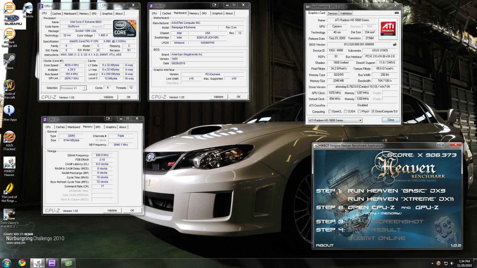Image resolution: width=477 pixels, height=268 pixels.
Task: Click the GPU Clock value 1070 MHz
Action: click(x=335, y=93)
